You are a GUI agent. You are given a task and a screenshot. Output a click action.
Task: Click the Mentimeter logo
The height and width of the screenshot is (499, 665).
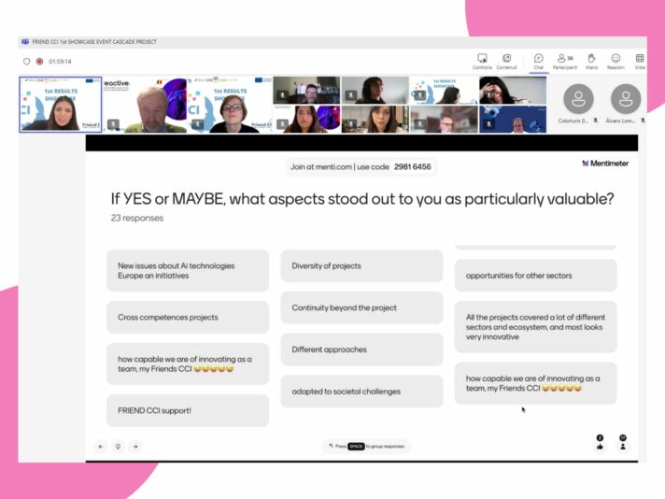click(604, 163)
